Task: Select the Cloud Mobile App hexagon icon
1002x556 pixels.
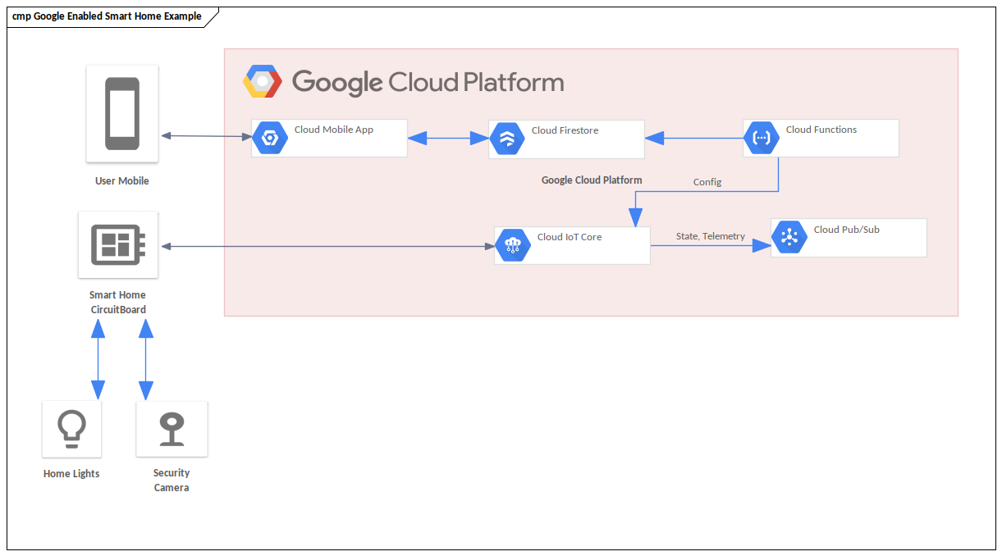Action: (x=271, y=137)
